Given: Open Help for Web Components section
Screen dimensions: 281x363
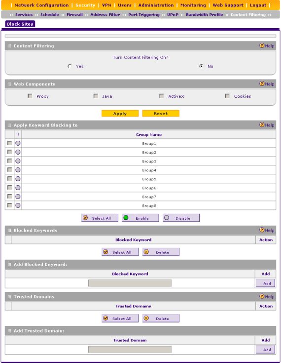Looking at the screenshot, I should click(x=267, y=84).
